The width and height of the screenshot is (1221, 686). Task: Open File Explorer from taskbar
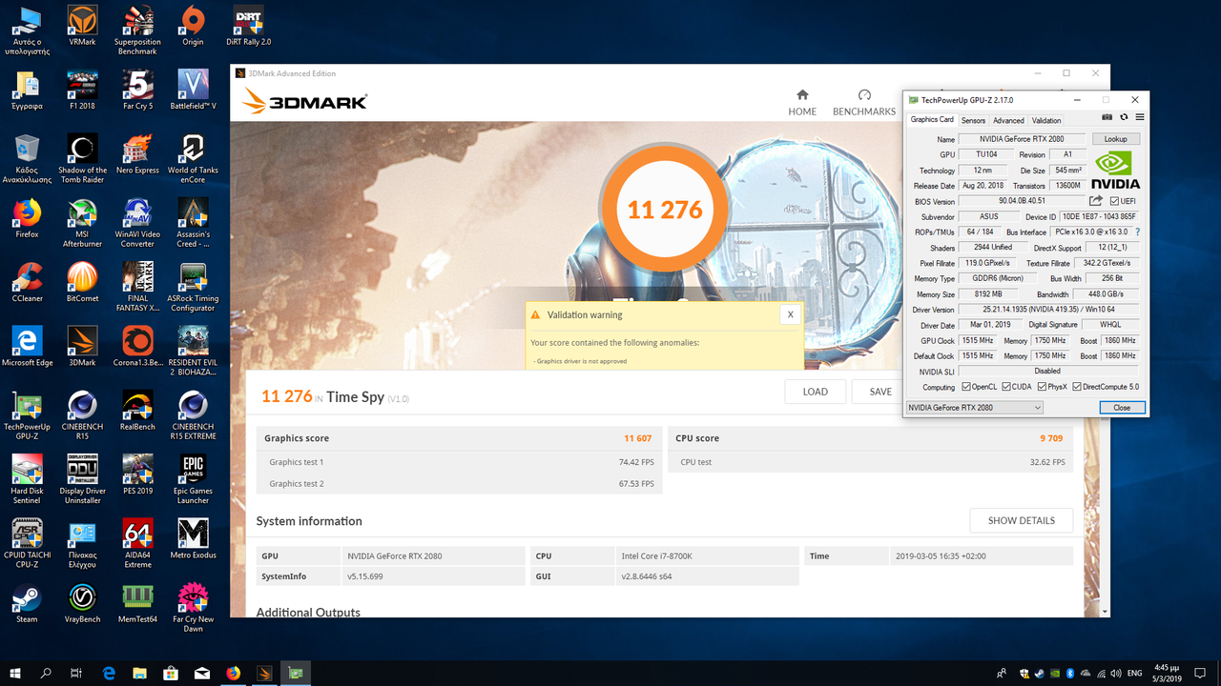coord(139,673)
